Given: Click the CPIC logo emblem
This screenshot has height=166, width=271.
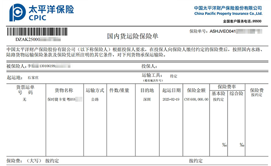Looking at the screenshot, I should [18, 13].
